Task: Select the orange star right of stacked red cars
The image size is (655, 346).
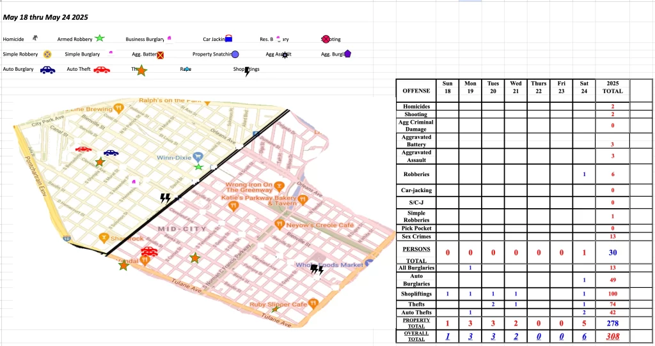Action: [194, 258]
